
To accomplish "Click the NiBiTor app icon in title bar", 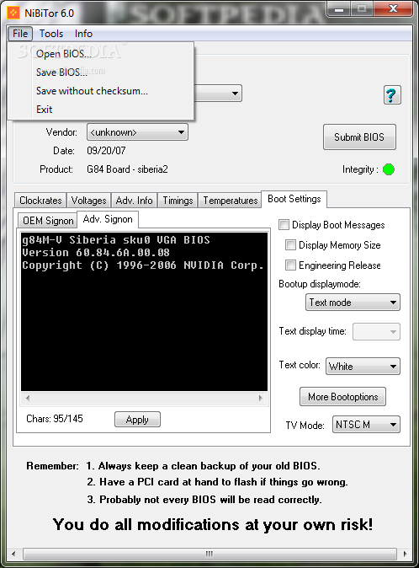I will coord(13,13).
